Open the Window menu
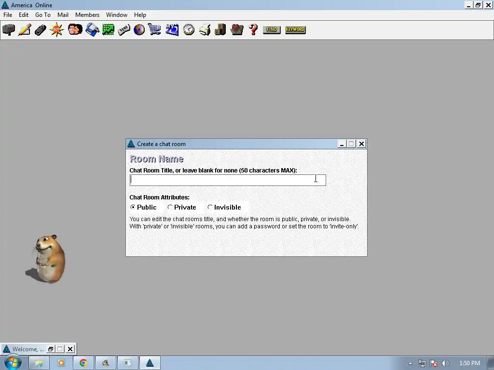Viewport: 494px width, 370px height. [x=117, y=15]
